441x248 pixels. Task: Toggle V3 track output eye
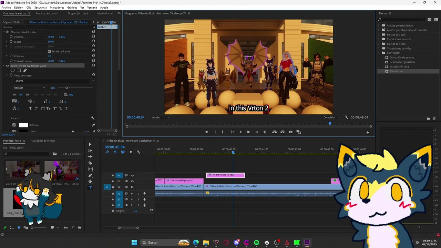point(132,176)
